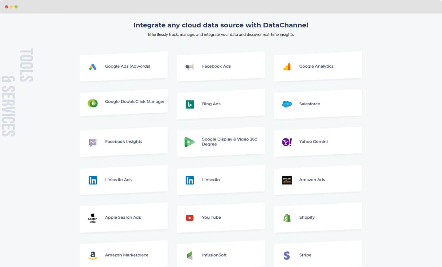Image resolution: width=442 pixels, height=267 pixels.
Task: Click the Stripe S logo icon
Action: (287, 255)
